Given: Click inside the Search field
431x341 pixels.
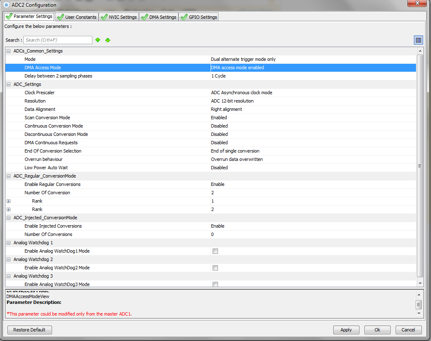Looking at the screenshot, I should tap(57, 40).
